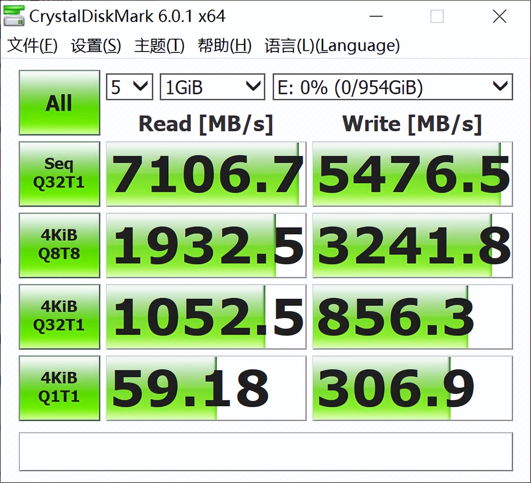The height and width of the screenshot is (483, 531).
Task: Run the 4KiB Q1T1 benchmark
Action: point(59,388)
